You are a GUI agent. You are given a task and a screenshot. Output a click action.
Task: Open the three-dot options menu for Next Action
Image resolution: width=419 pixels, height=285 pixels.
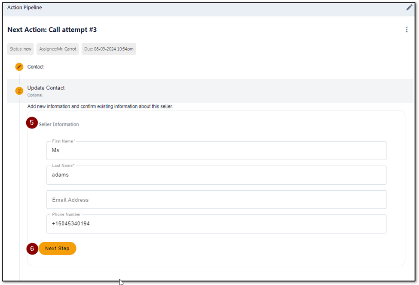[407, 30]
